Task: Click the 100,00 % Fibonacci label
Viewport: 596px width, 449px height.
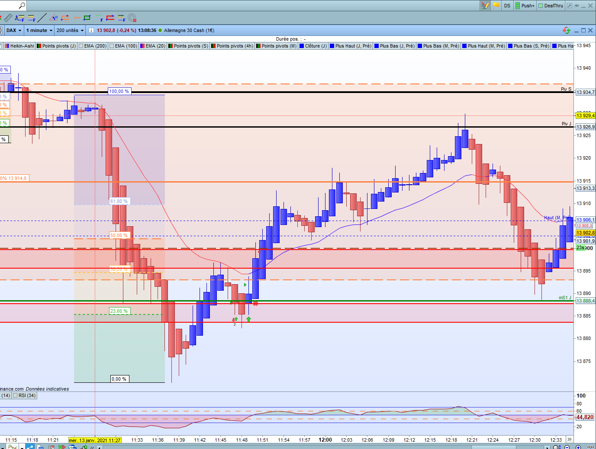Action: [119, 91]
